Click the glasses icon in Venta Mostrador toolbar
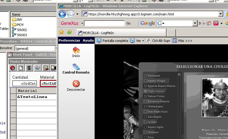The height and width of the screenshot is (139, 228). [x=37, y=68]
